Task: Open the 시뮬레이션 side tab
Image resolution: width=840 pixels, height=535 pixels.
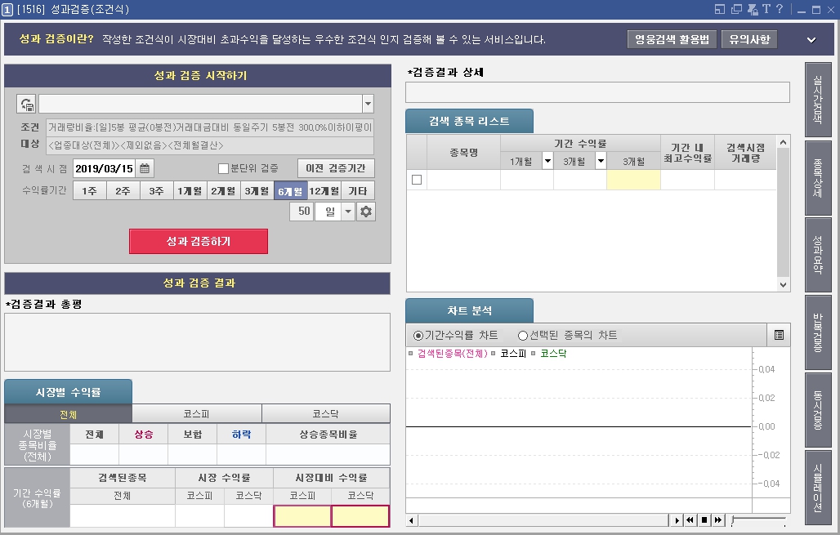Action: 818,488
